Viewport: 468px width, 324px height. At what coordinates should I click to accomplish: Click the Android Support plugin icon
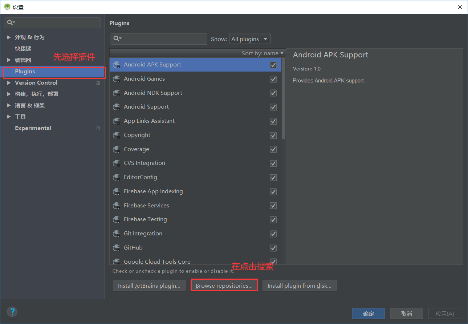click(x=117, y=107)
